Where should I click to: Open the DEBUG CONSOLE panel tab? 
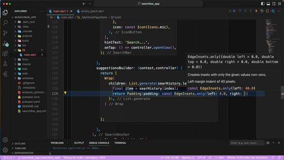[x=99, y=143]
